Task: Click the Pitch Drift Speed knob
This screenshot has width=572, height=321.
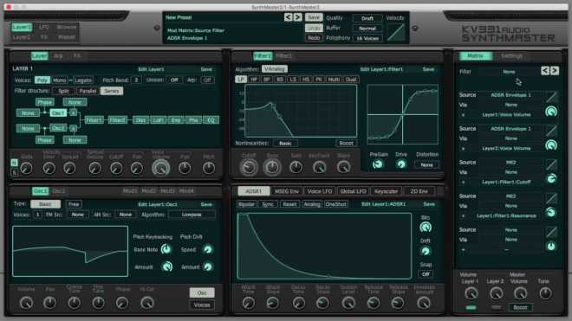Action: [208, 249]
